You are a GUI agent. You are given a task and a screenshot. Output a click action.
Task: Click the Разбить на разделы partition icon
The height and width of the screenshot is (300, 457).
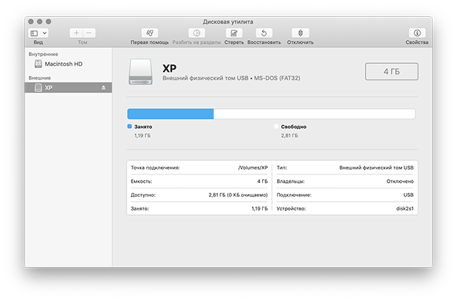[196, 33]
